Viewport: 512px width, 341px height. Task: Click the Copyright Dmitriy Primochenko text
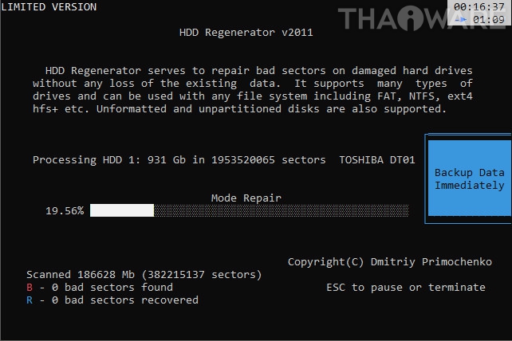pyautogui.click(x=390, y=261)
